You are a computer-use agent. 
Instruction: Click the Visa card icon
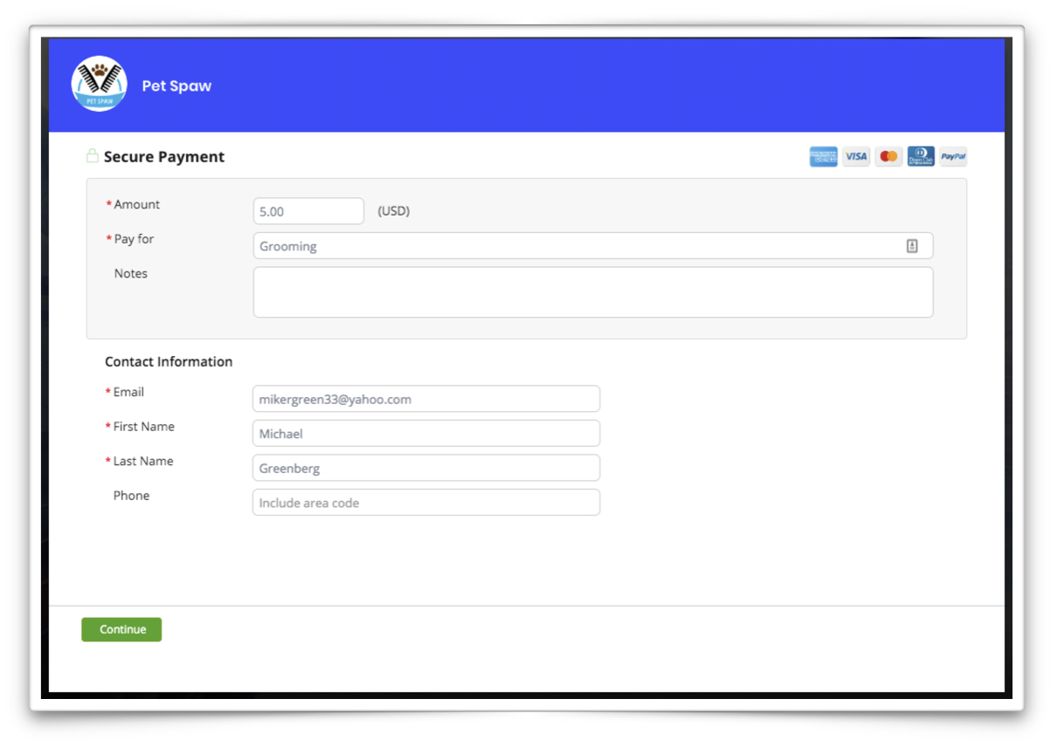click(856, 157)
